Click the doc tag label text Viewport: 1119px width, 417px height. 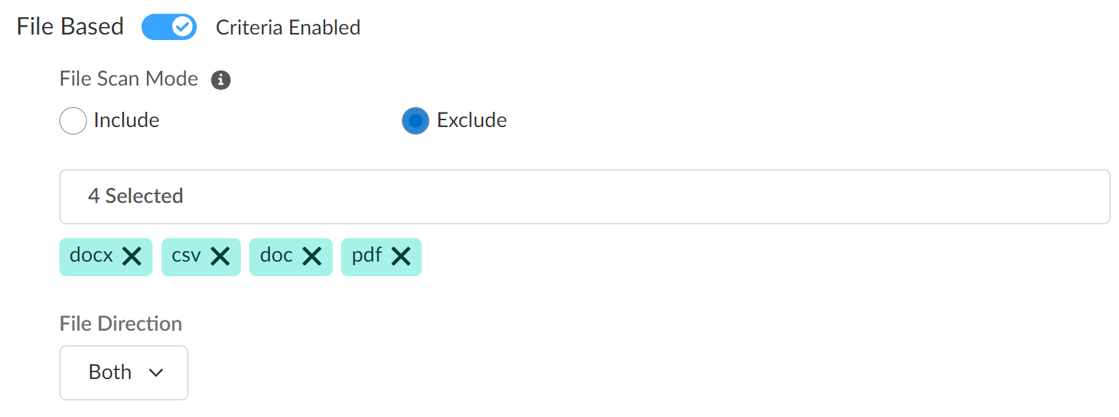point(276,255)
